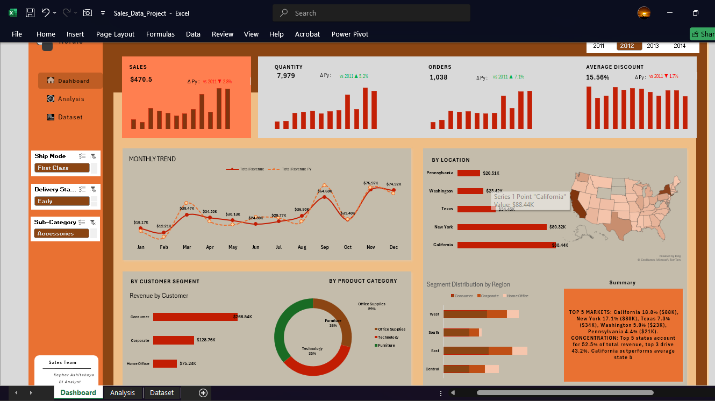Clear the Ship Mode slicer filter
Viewport: 715px width, 401px height.
point(94,156)
